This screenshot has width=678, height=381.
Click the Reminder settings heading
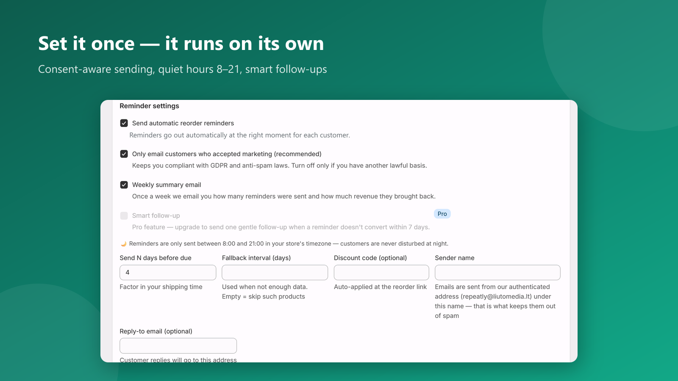point(149,106)
